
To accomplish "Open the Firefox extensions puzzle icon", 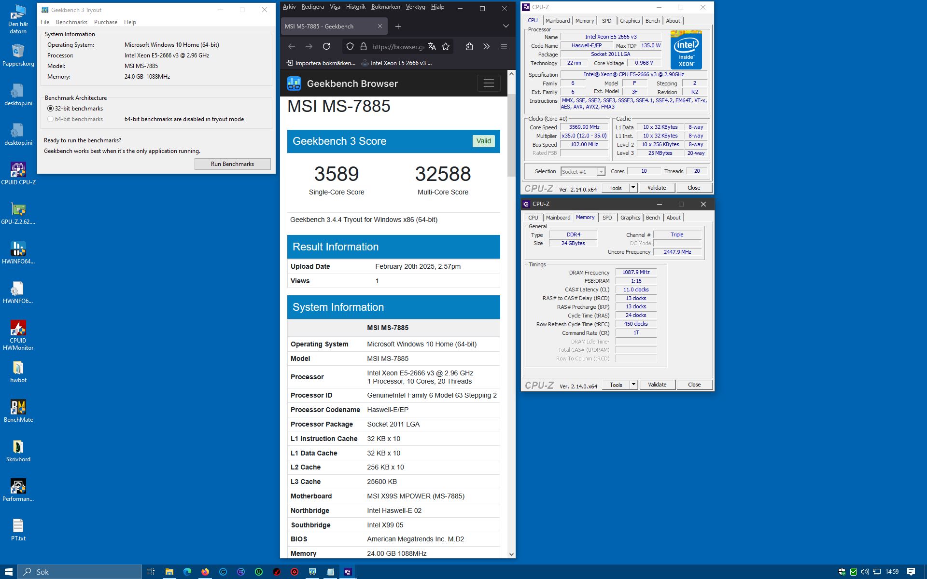I will [469, 46].
